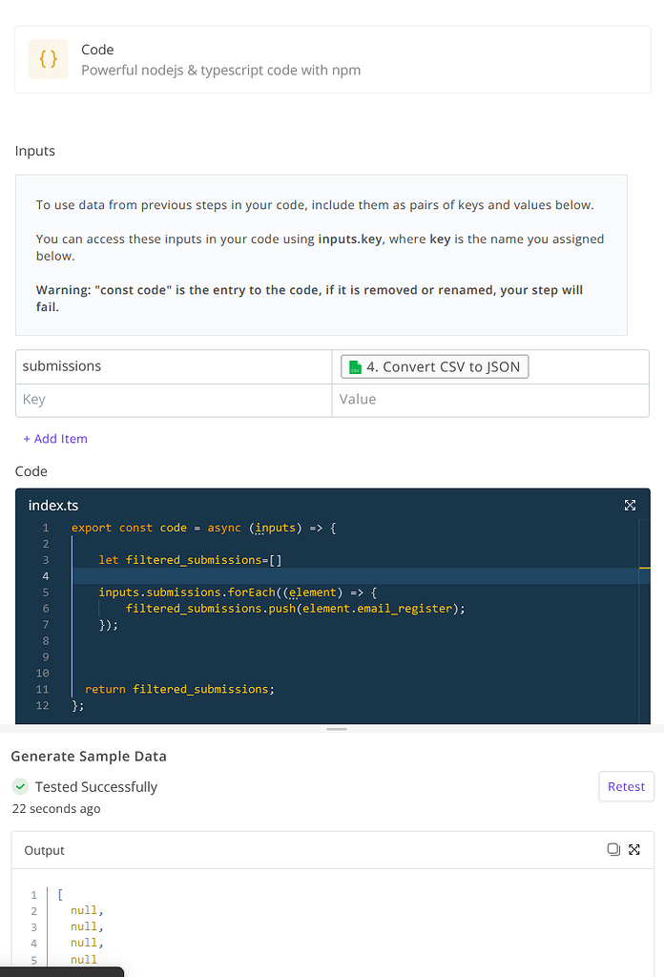Click the {} Code step icon

[x=48, y=61]
